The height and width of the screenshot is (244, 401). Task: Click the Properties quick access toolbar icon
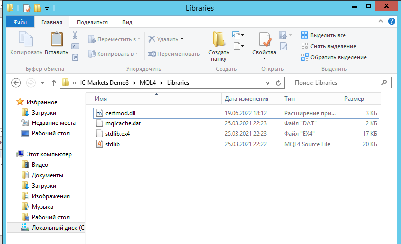point(27,8)
